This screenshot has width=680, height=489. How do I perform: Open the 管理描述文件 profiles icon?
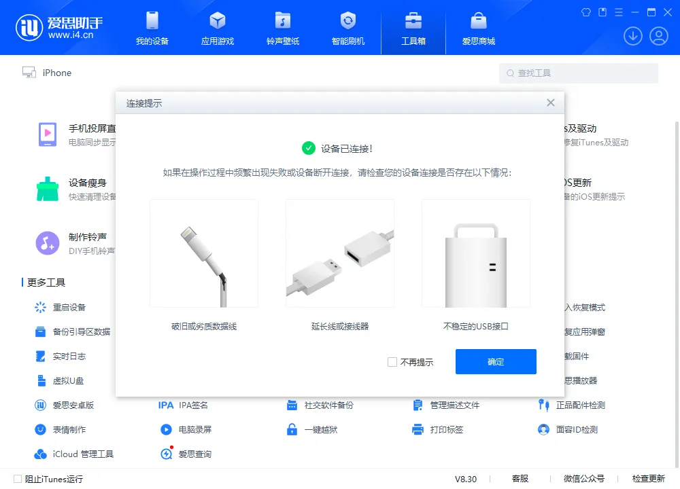[x=418, y=405]
